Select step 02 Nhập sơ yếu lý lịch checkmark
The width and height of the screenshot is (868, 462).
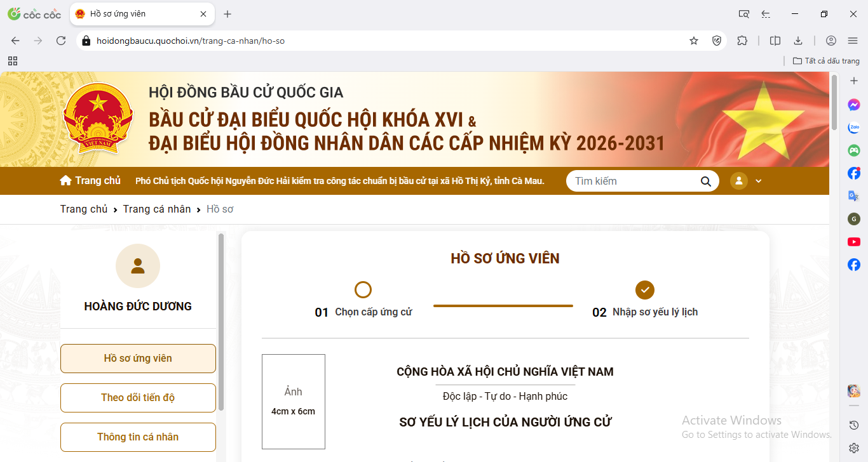point(645,290)
